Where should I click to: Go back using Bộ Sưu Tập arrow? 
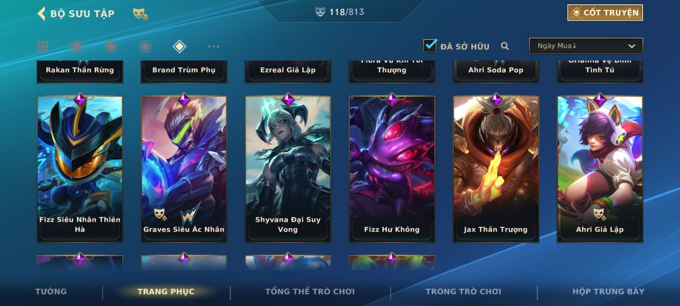coord(41,14)
